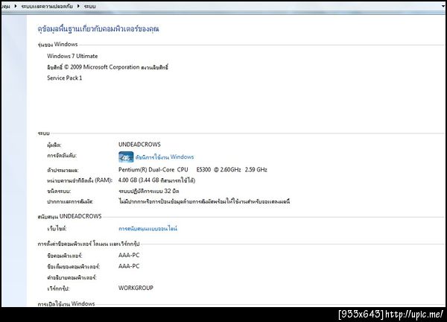The width and height of the screenshot is (447, 322).
Task: Click the page heading about your computer
Action: pyautogui.click(x=98, y=29)
